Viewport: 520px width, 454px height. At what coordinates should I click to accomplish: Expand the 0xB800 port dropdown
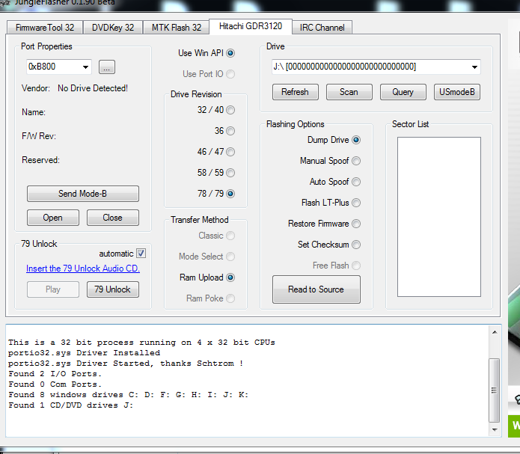(85, 67)
